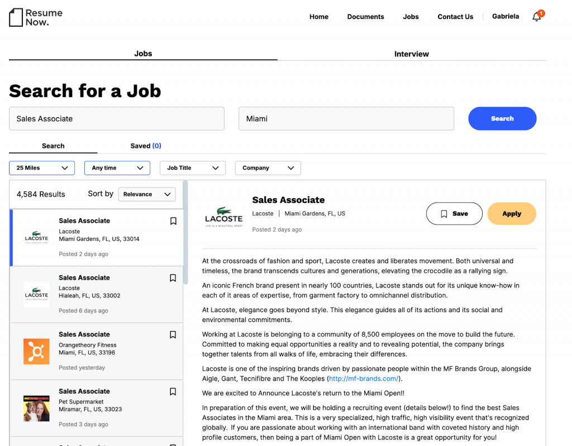Open the notifications bell icon

point(537,17)
